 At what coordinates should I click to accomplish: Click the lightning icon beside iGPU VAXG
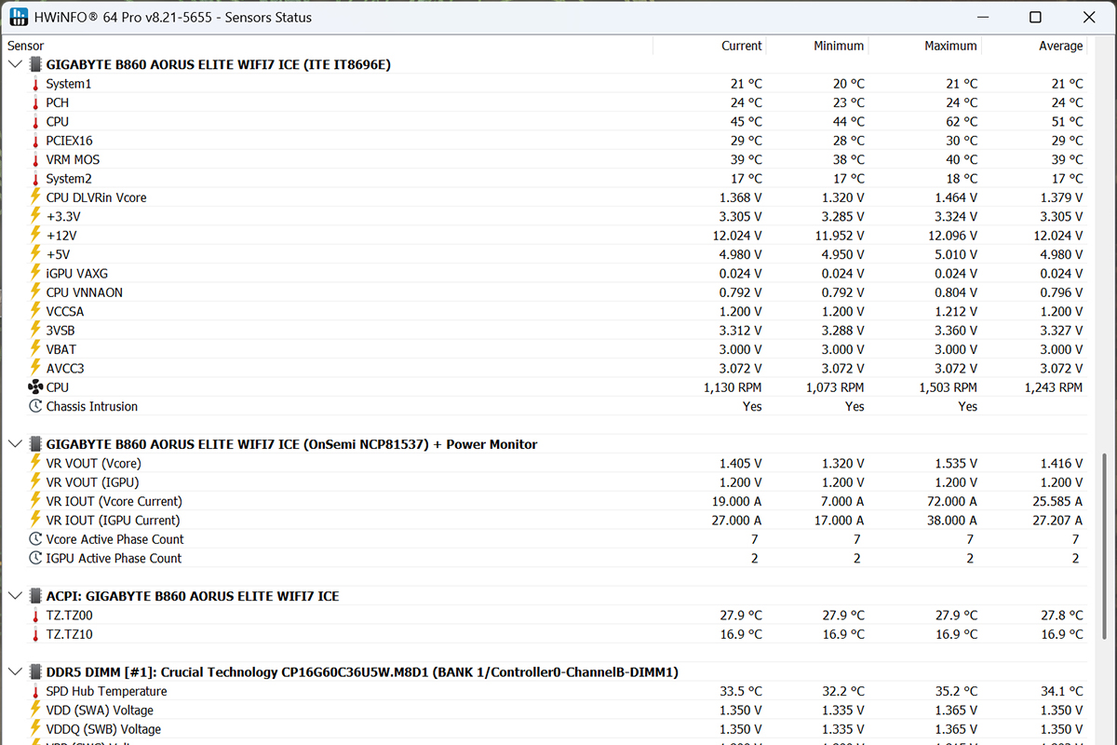(x=35, y=273)
